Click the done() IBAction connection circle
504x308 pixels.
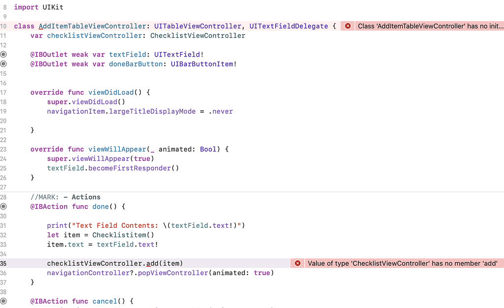(3, 207)
